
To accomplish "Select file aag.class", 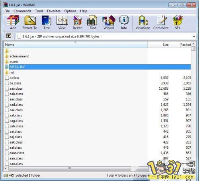I will click(x=14, y=121).
